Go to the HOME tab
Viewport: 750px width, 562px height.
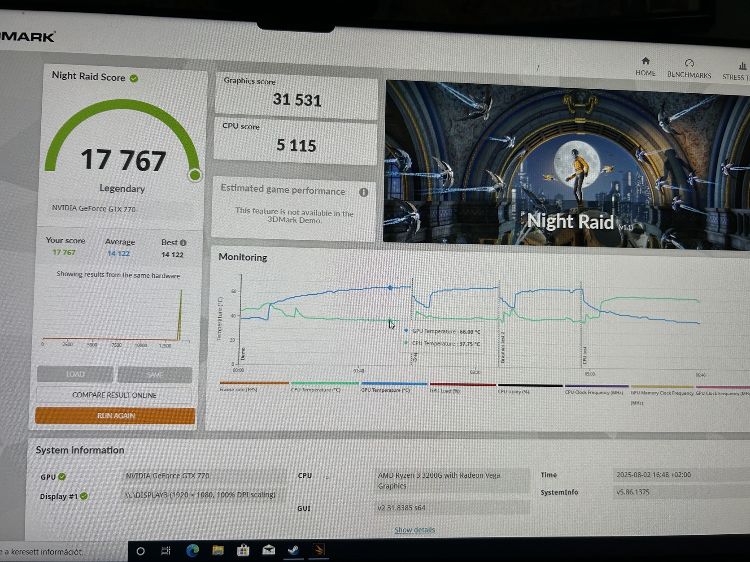pyautogui.click(x=645, y=66)
